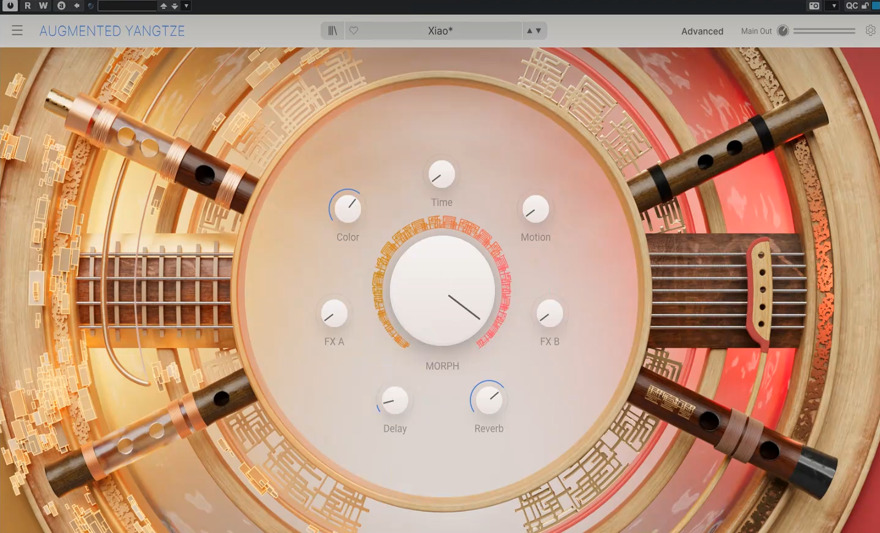
Task: Toggle the R read automation button
Action: 28,6
